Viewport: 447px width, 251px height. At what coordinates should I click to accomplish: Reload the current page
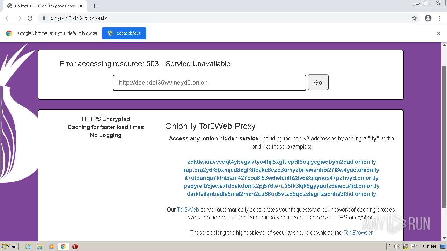30,18
